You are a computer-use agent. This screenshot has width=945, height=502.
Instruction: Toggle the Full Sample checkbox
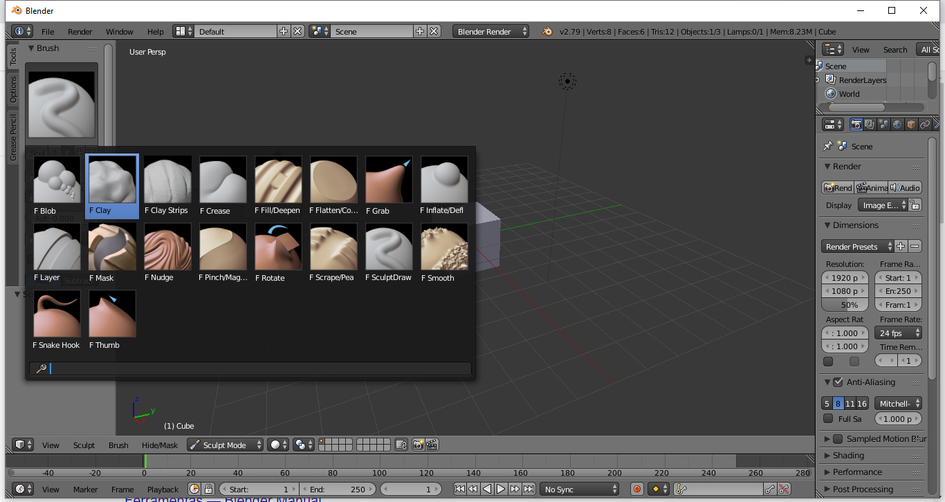click(x=828, y=418)
